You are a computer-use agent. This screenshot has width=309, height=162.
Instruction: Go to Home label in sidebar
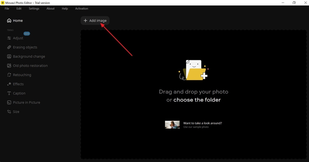pyautogui.click(x=18, y=21)
